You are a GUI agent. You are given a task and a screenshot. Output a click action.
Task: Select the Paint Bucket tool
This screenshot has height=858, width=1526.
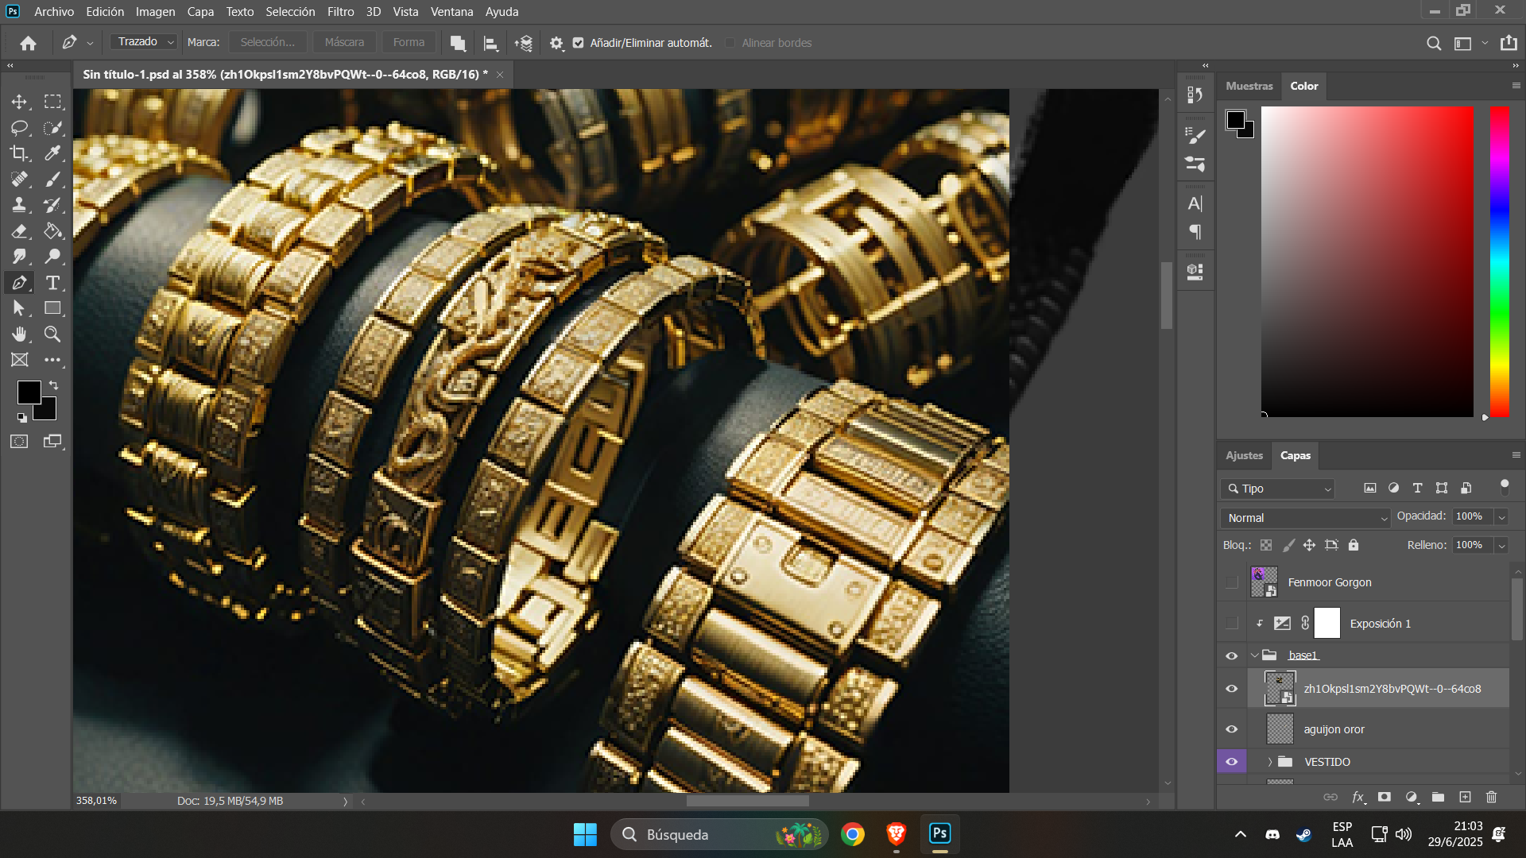coord(52,231)
